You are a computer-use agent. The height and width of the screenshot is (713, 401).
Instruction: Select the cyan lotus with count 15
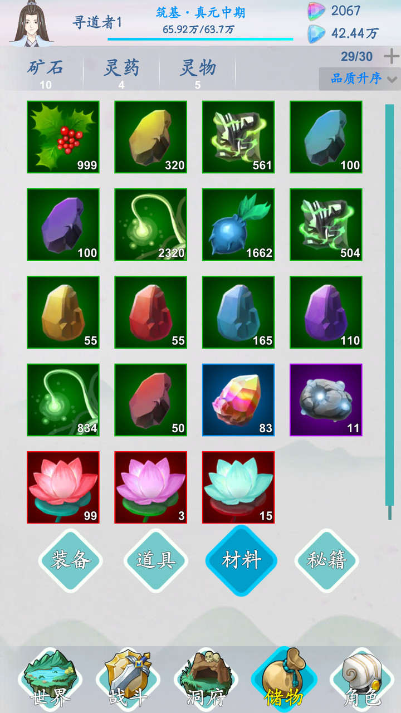(238, 487)
